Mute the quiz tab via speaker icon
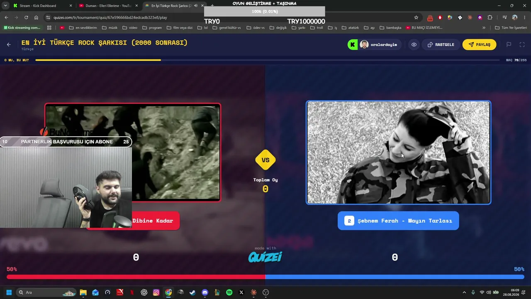This screenshot has height=299, width=531. [x=195, y=6]
